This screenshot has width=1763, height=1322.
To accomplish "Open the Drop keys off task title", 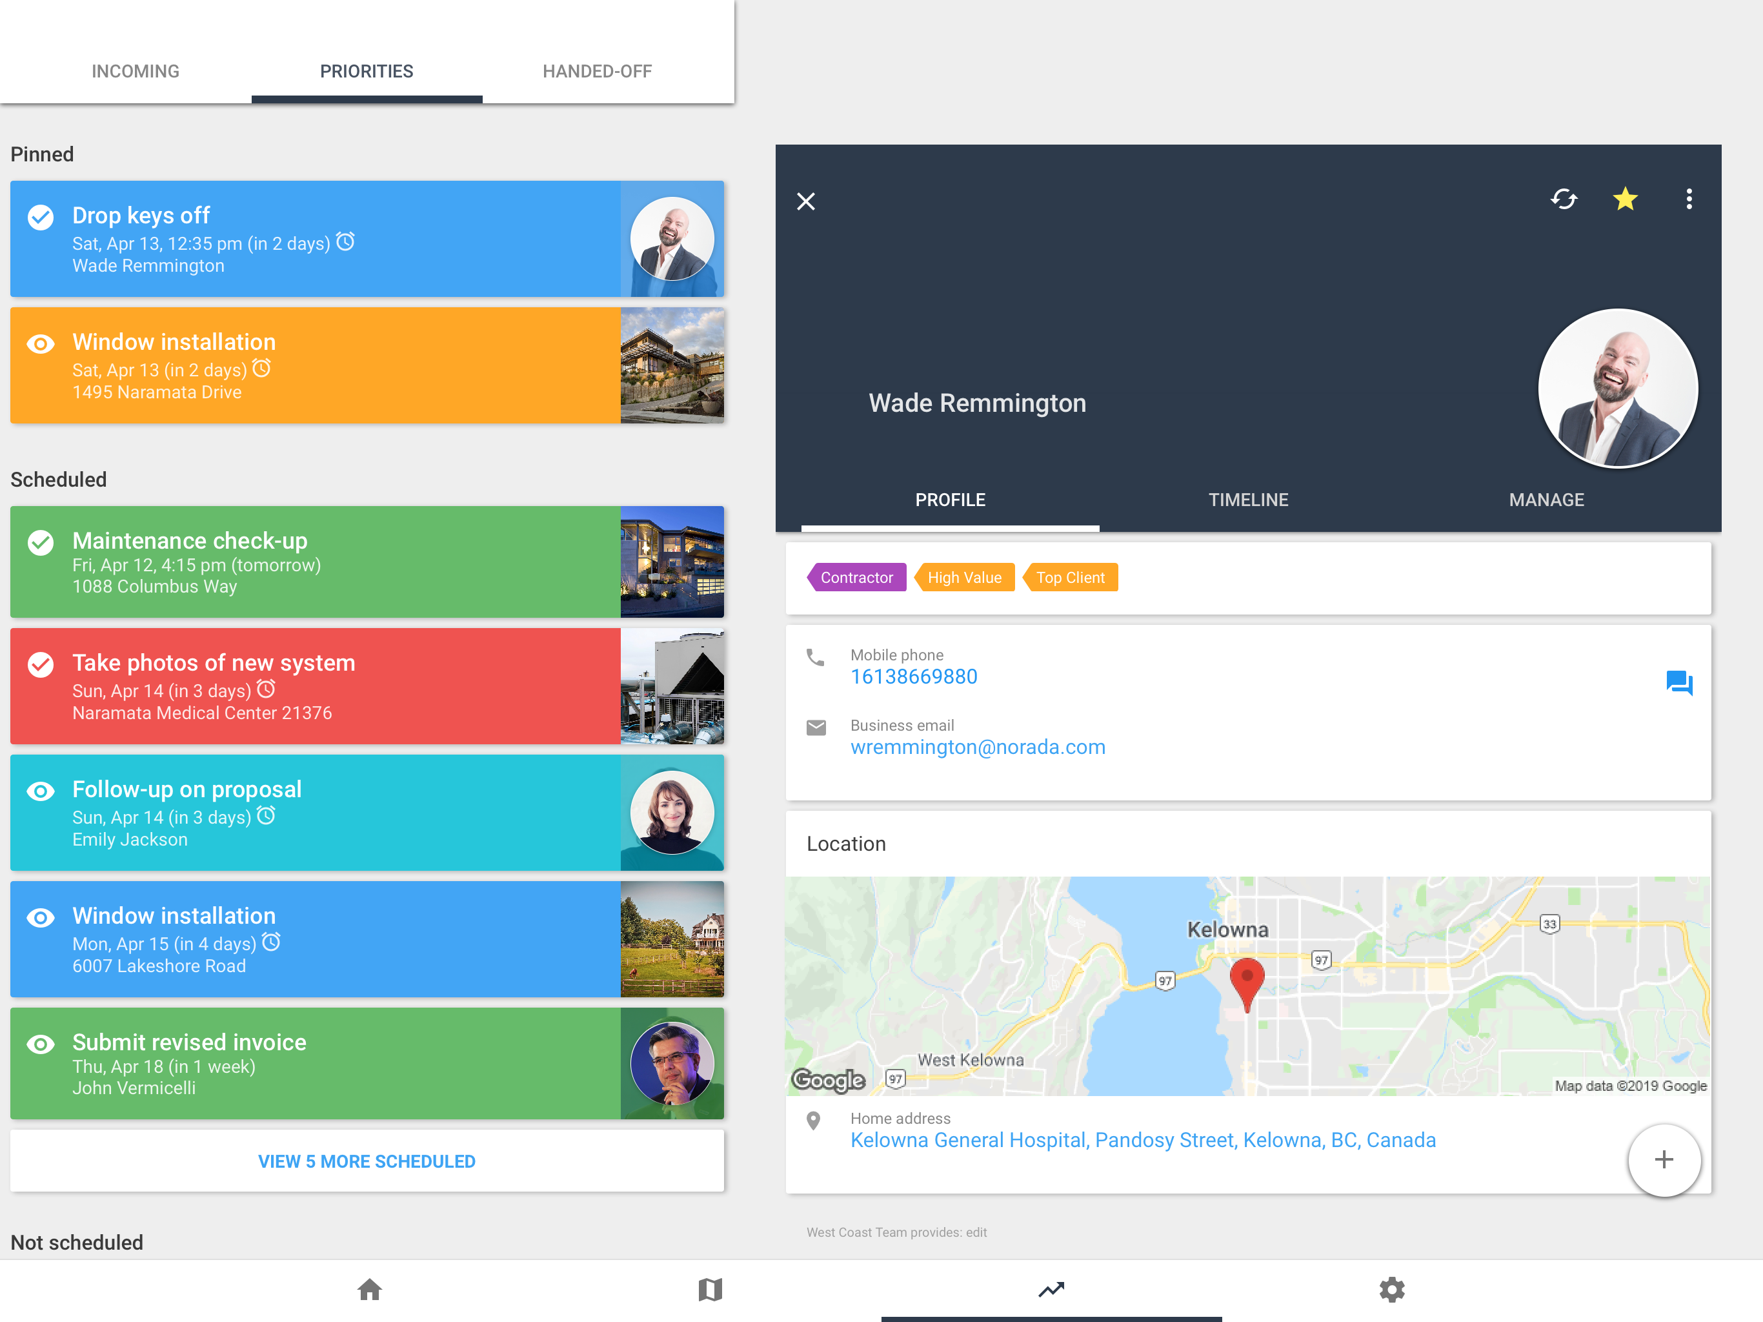I will [141, 216].
